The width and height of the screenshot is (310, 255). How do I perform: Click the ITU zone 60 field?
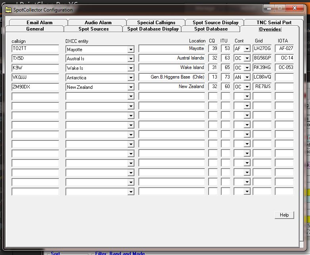(226, 86)
